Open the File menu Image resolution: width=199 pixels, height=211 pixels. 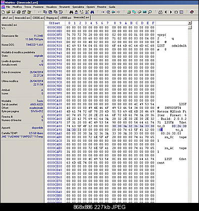click(x=8, y=7)
